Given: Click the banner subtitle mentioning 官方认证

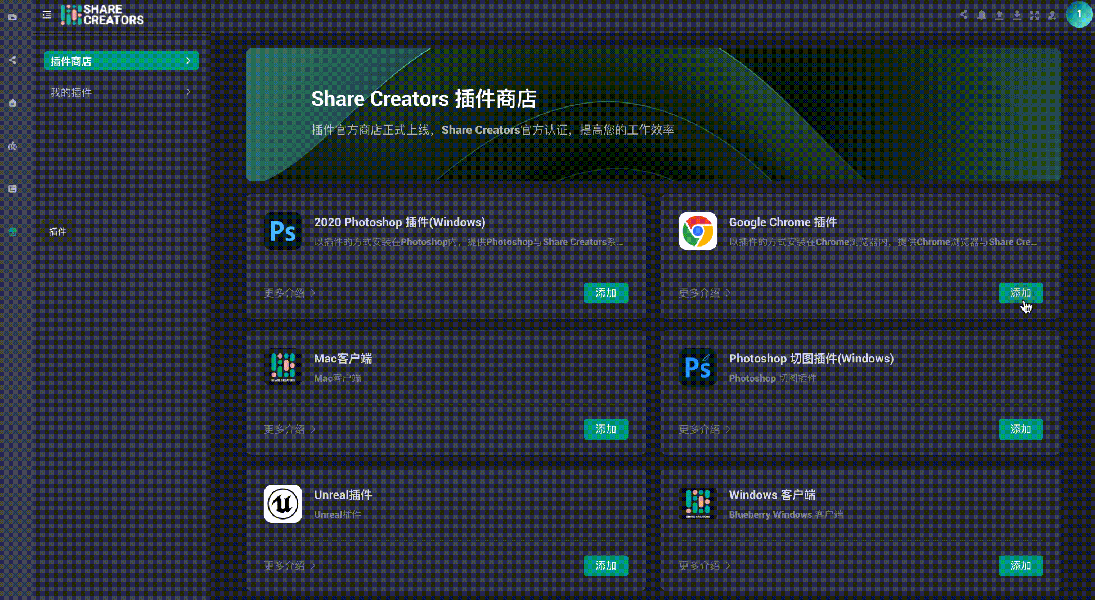Looking at the screenshot, I should coord(492,130).
